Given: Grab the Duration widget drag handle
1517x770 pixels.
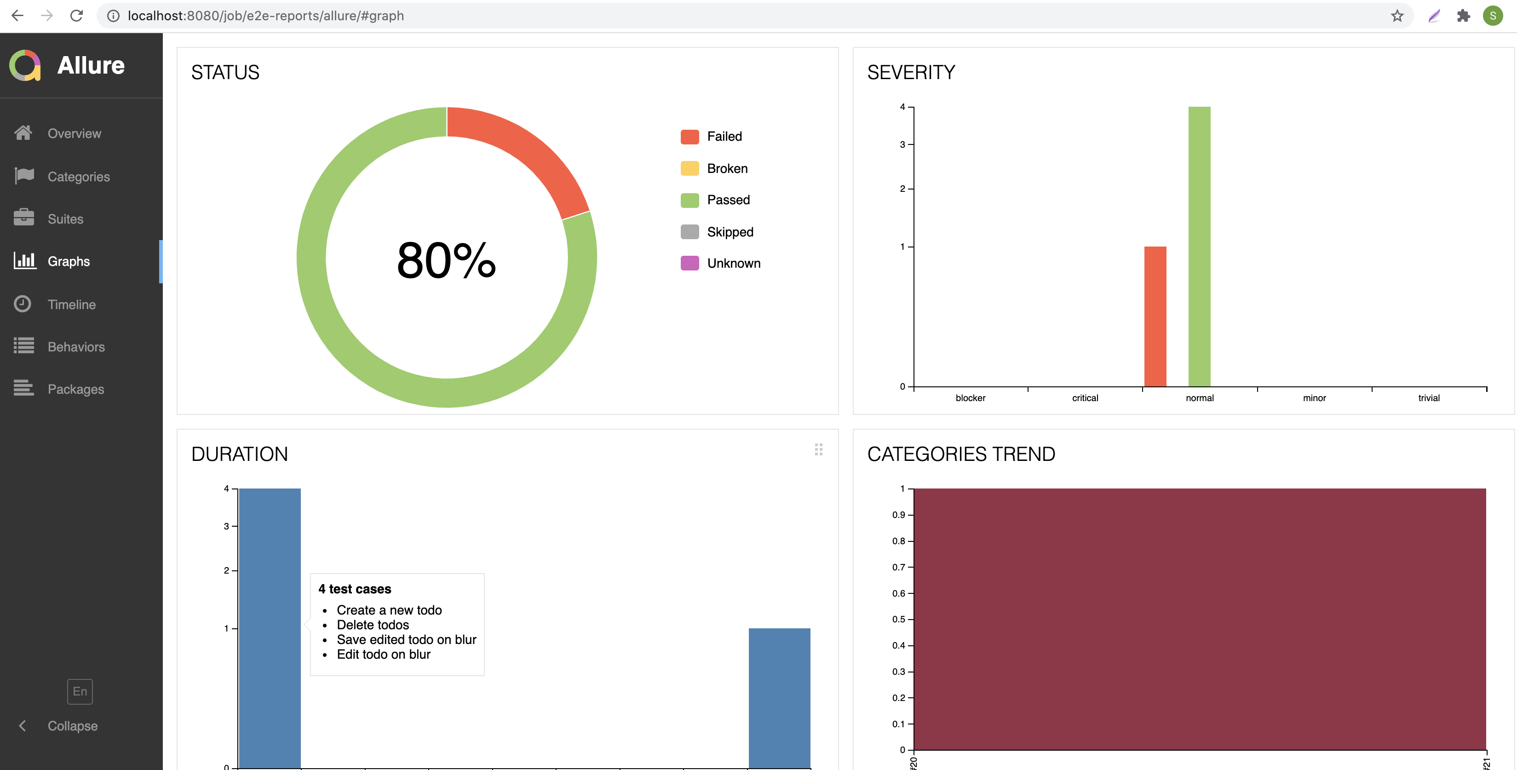Looking at the screenshot, I should tap(818, 450).
